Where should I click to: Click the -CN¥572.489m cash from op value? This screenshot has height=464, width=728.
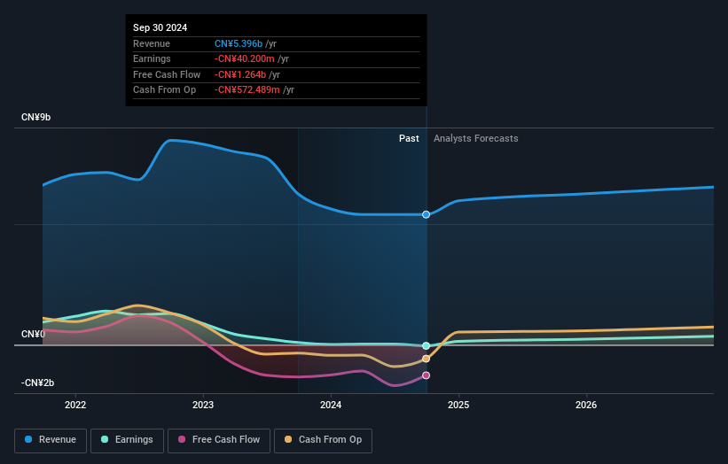(x=247, y=90)
